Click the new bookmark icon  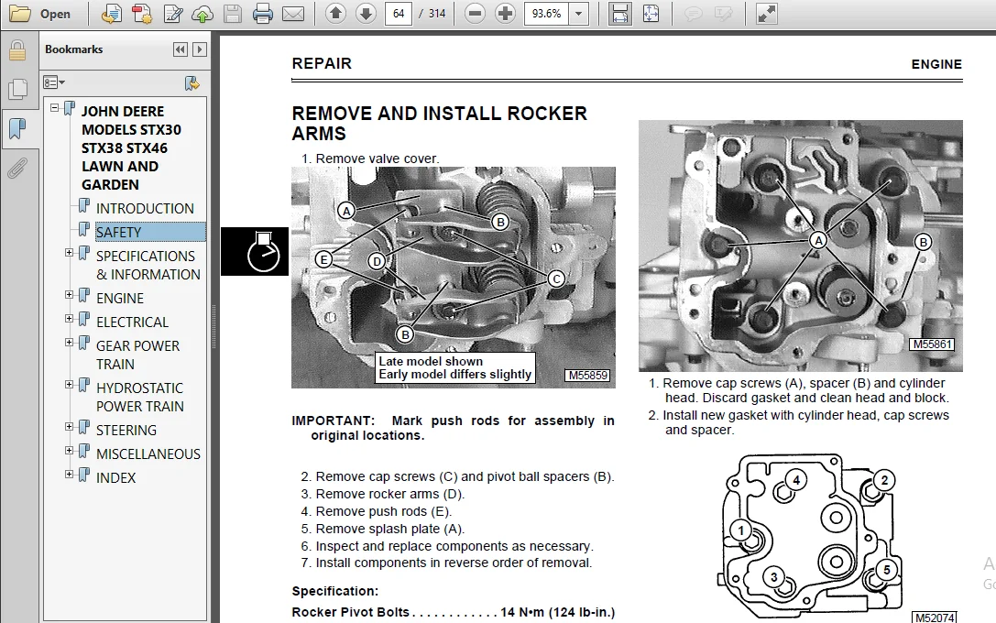[192, 82]
